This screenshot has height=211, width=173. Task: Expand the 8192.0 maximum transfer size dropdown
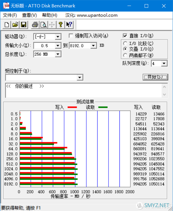pos(93,46)
